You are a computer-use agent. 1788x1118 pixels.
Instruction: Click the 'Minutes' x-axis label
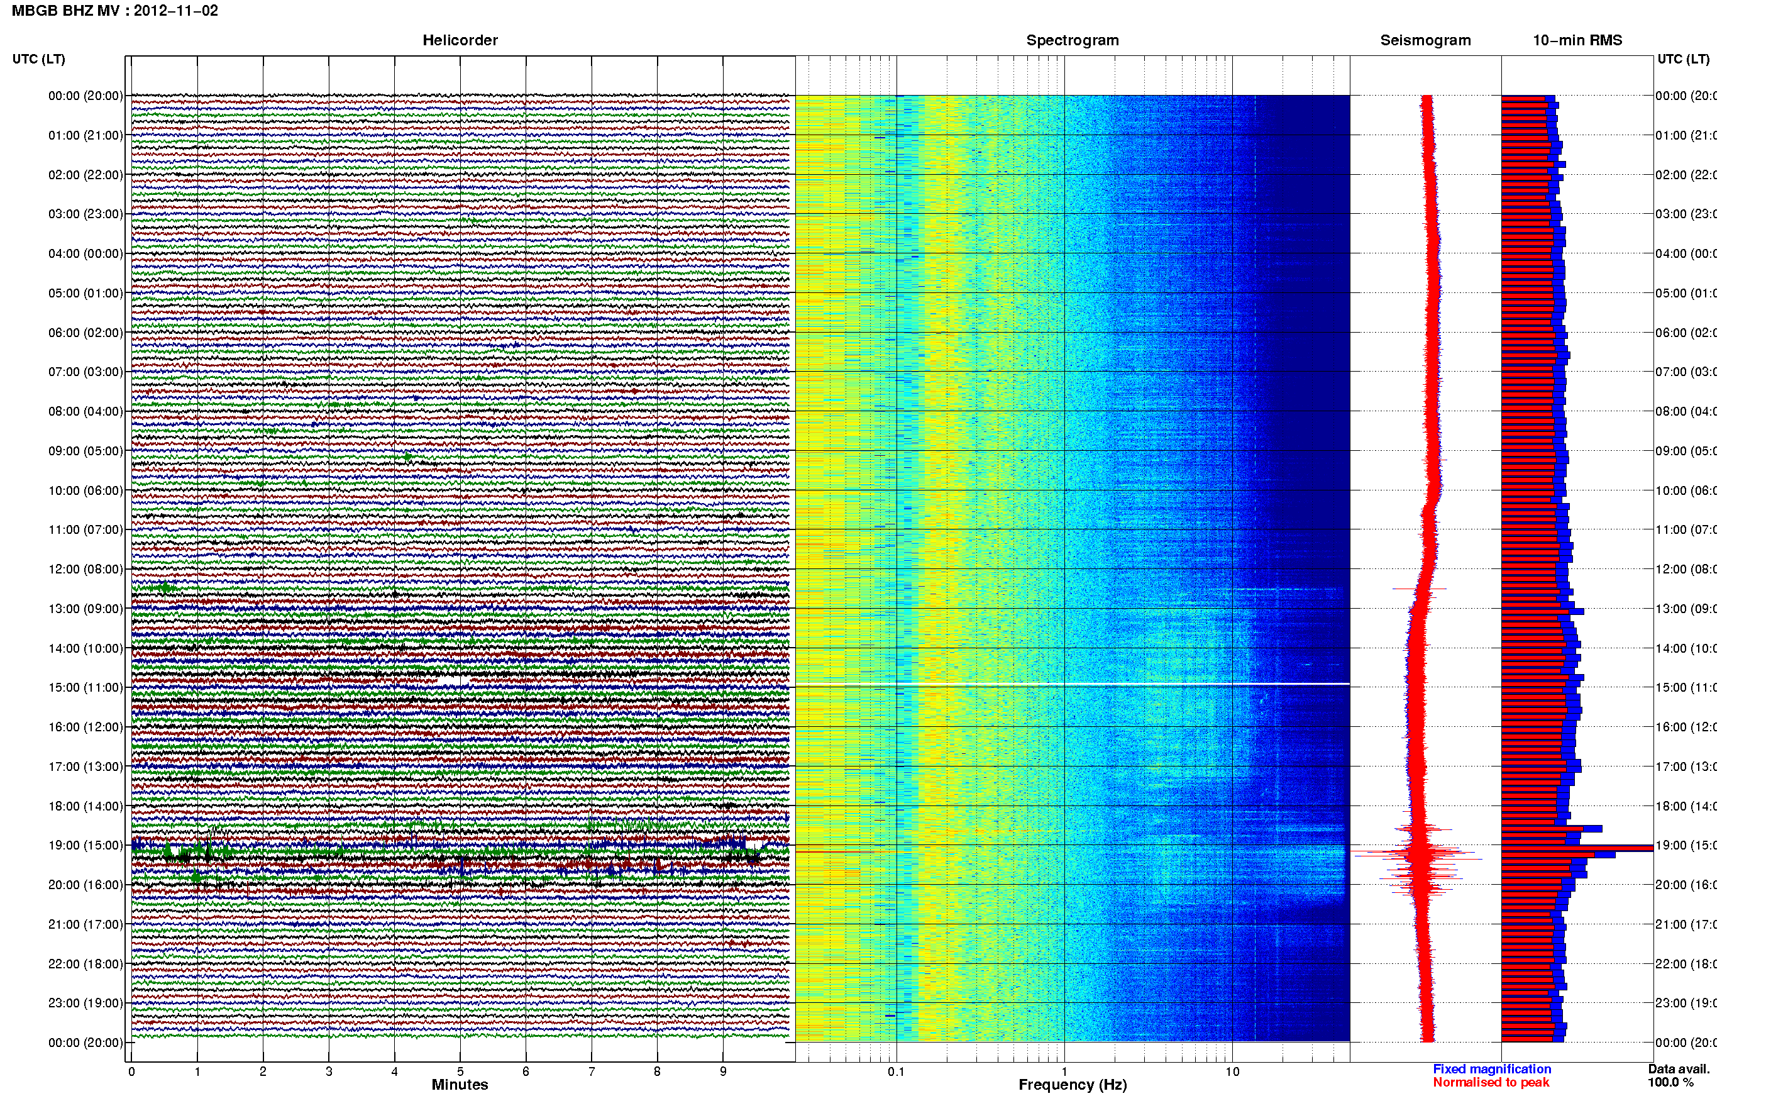(x=460, y=1085)
